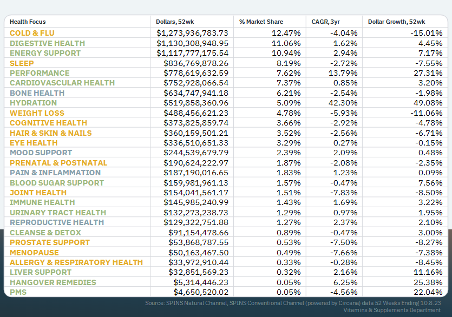Screen dimensions: 452x317
Task: Select the WEIGHT LOSS row label
Action: [x=37, y=113]
